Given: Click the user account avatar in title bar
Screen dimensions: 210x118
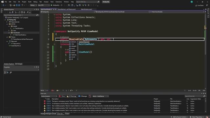Looking at the screenshot, I should tap(192, 2).
